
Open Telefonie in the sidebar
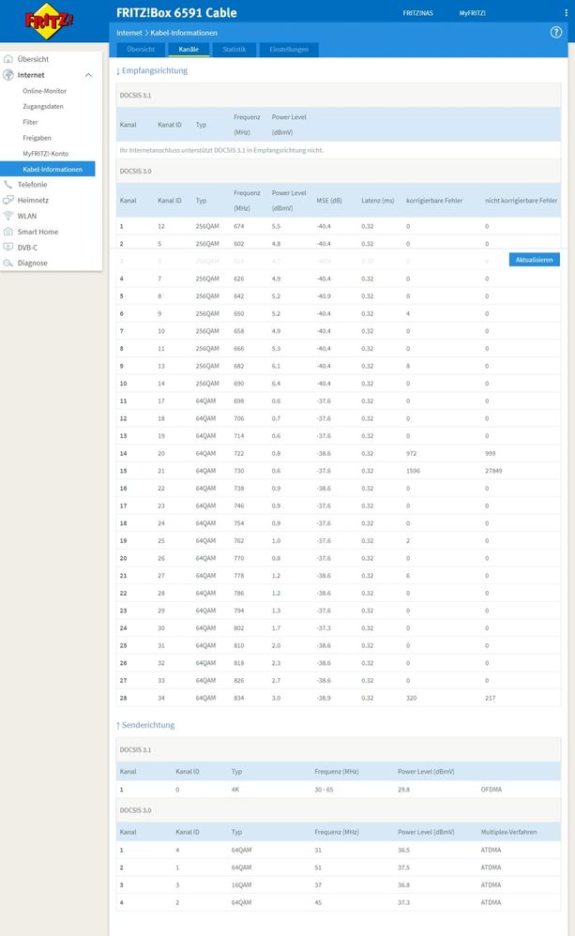pos(32,185)
